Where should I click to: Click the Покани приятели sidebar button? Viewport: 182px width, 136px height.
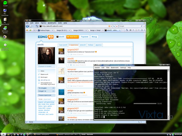tap(46, 95)
